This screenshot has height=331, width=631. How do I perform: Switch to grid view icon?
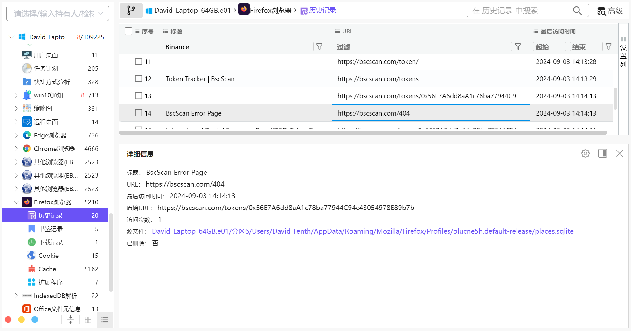click(88, 320)
